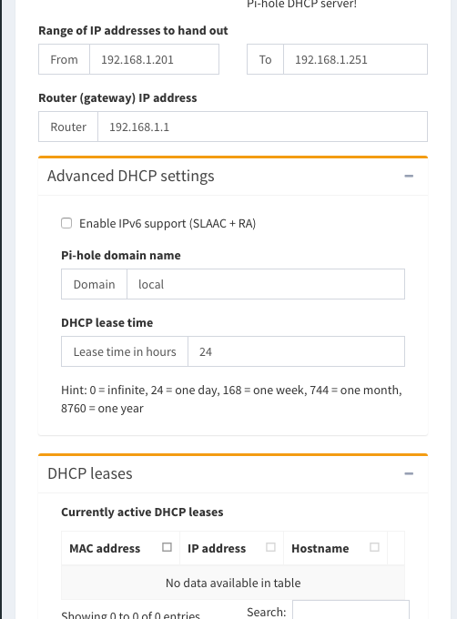The image size is (457, 619).
Task: Click the MAC address column header
Action: [120, 548]
